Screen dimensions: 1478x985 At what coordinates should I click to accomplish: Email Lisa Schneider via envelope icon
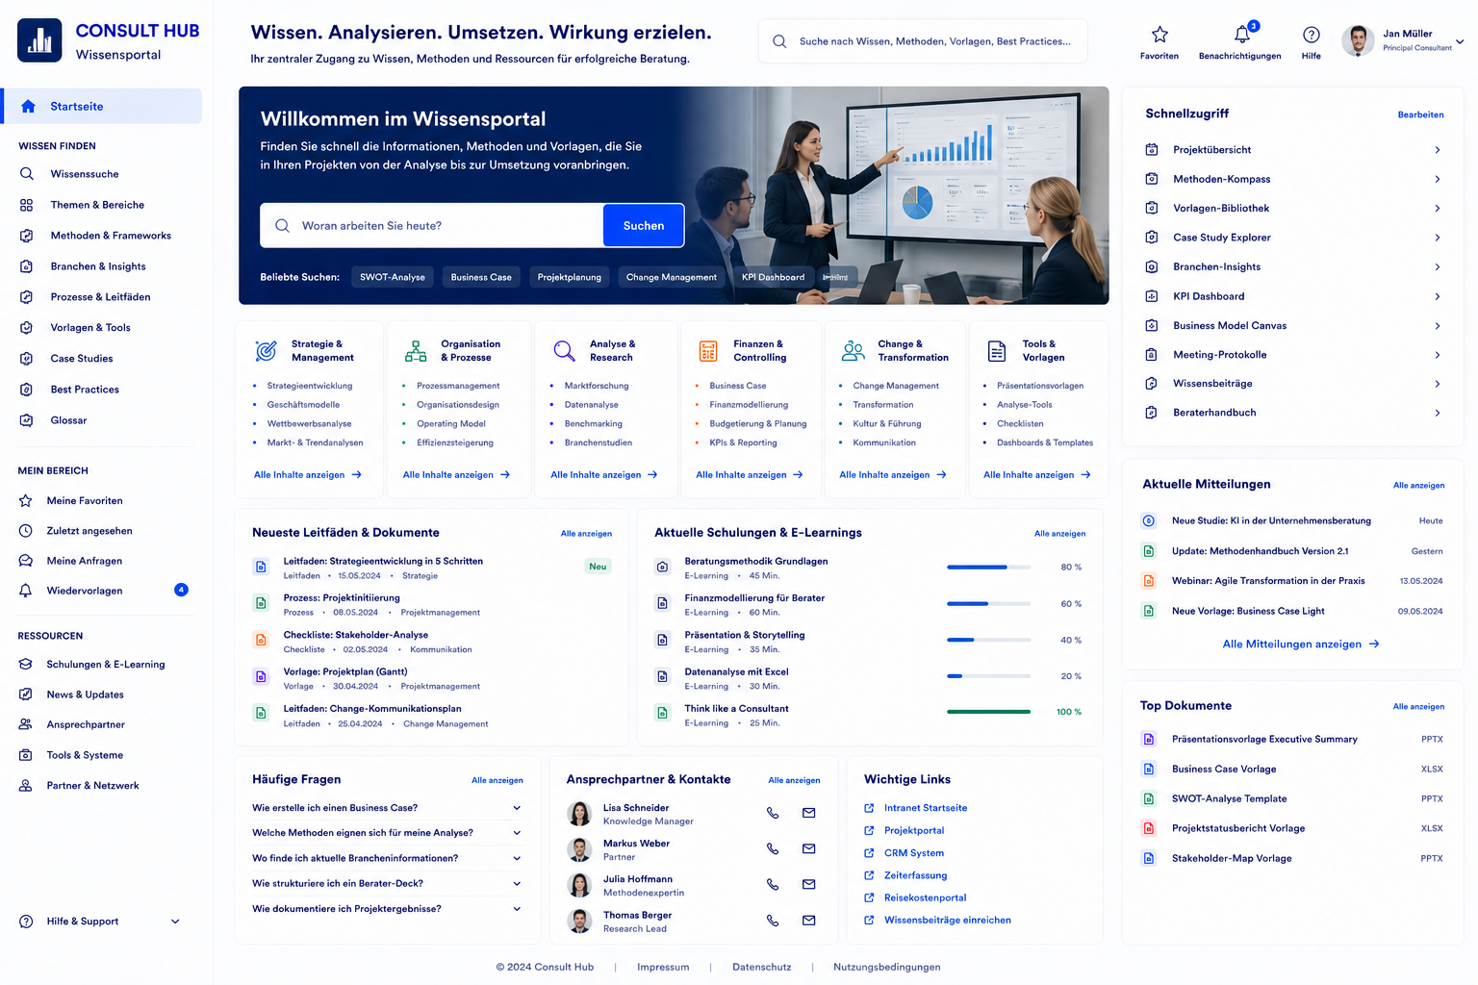click(x=808, y=813)
